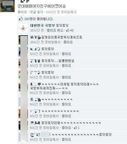Open commenter name before 토닥토닥....암울한현실

tap(35, 61)
